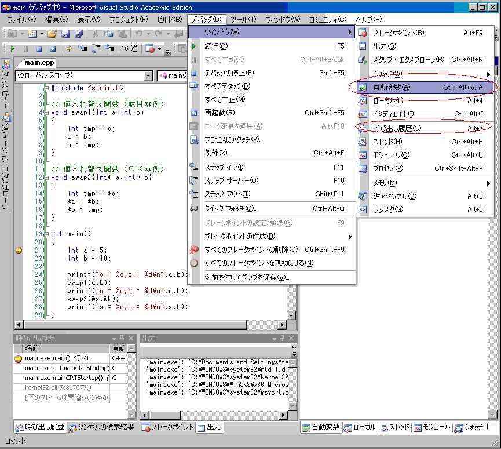The height and width of the screenshot is (449, 501).
Task: Select Call Stack (呼び出し履歴) submenu item
Action: click(x=426, y=129)
